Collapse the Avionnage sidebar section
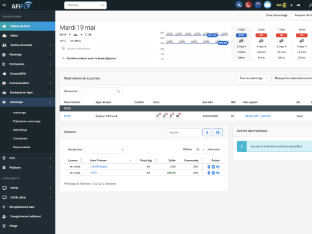Image resolution: width=312 pixels, height=234 pixels. pos(27,102)
